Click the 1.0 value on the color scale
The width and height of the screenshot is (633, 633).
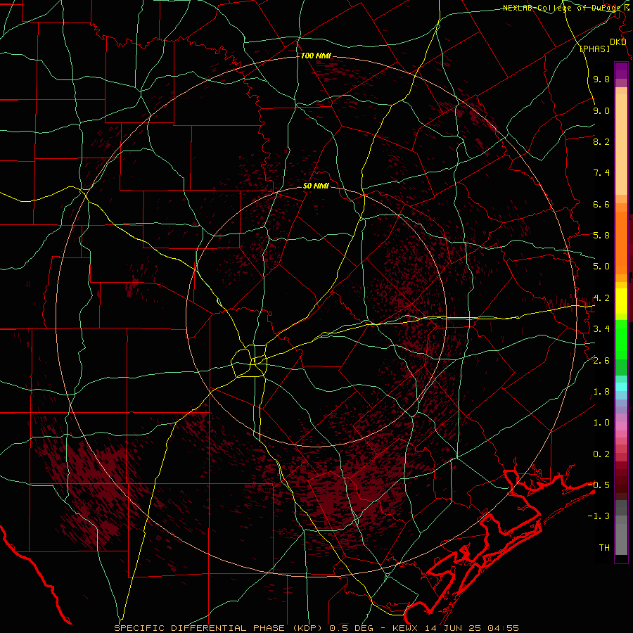(601, 423)
